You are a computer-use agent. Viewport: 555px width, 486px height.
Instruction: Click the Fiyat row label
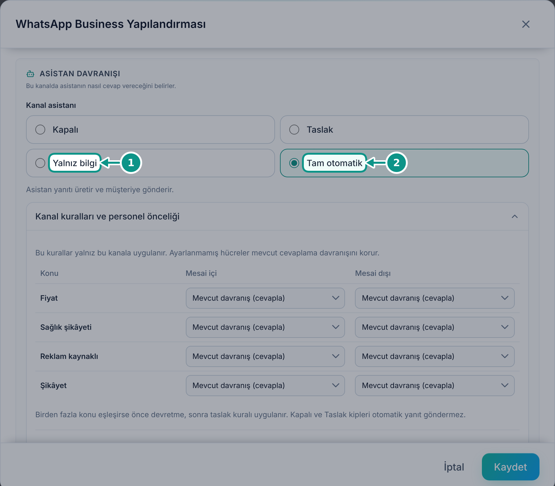[x=49, y=298]
